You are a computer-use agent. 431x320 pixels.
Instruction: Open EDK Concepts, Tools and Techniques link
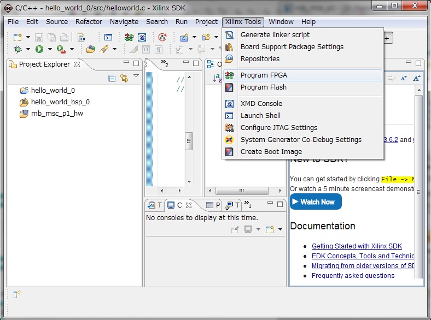[x=363, y=256]
